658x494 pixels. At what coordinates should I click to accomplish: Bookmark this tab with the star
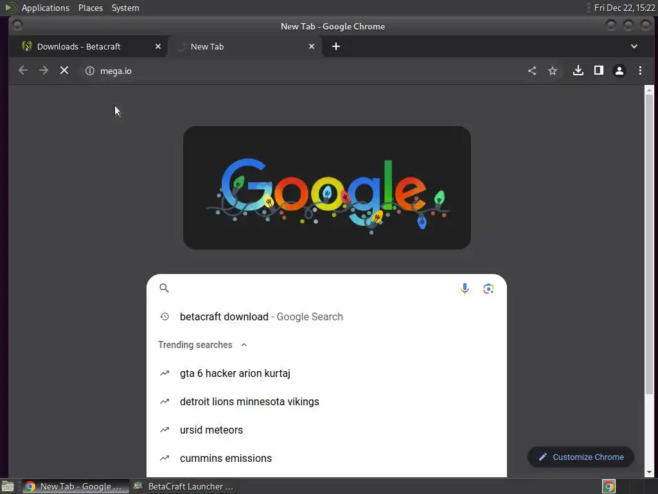pyautogui.click(x=552, y=71)
